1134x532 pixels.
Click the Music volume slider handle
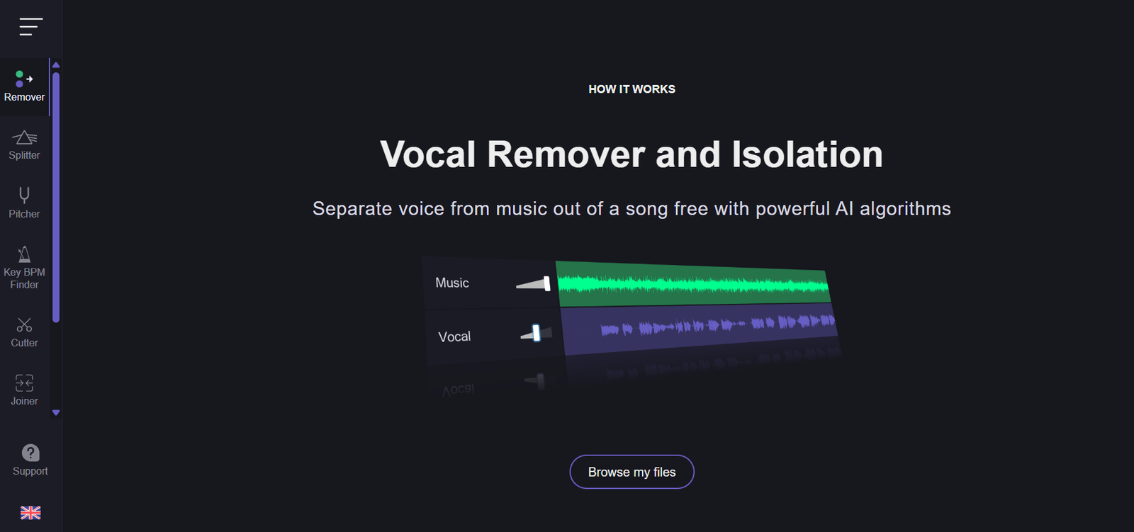coord(546,284)
